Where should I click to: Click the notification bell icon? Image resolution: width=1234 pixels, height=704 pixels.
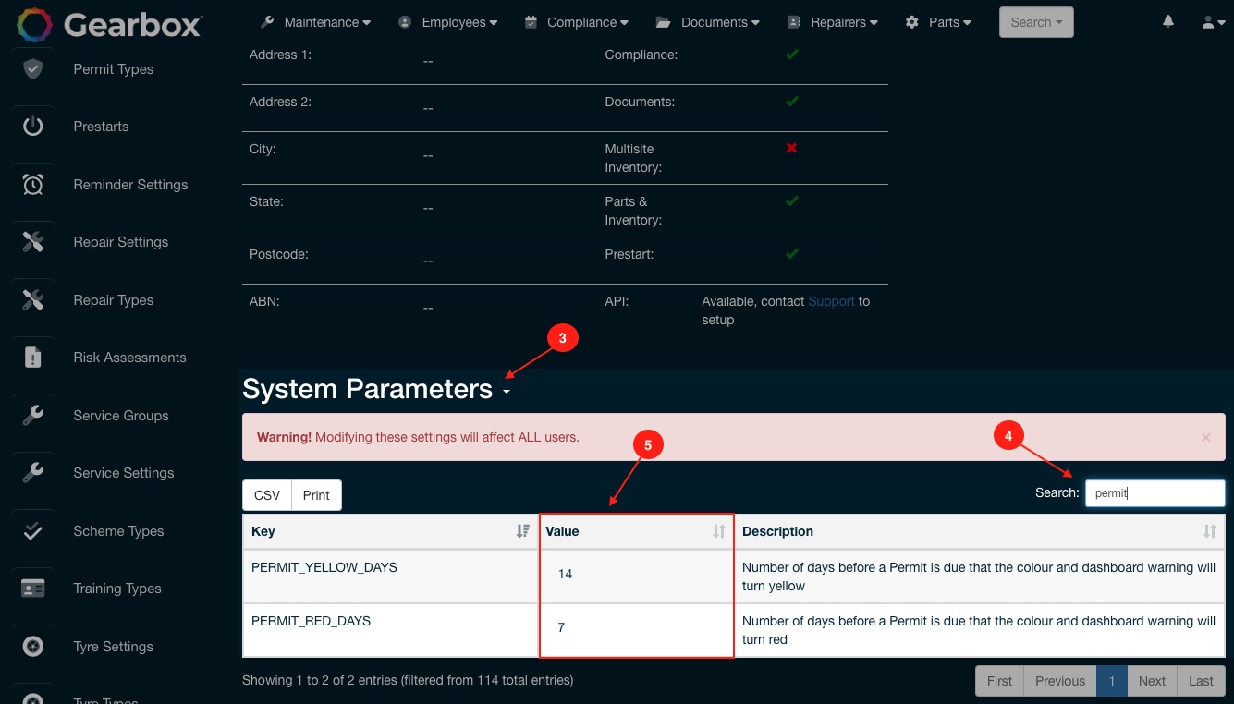[x=1167, y=20]
